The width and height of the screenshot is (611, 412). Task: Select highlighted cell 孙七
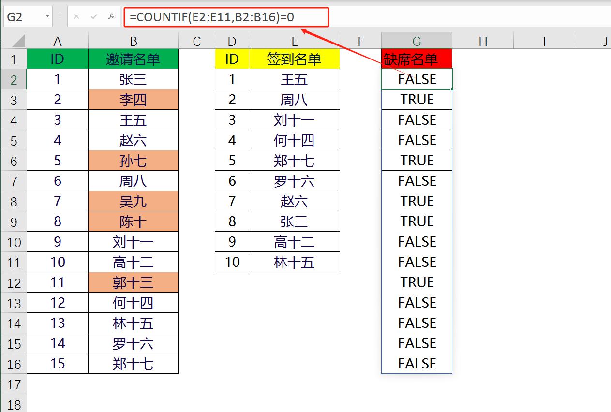134,161
